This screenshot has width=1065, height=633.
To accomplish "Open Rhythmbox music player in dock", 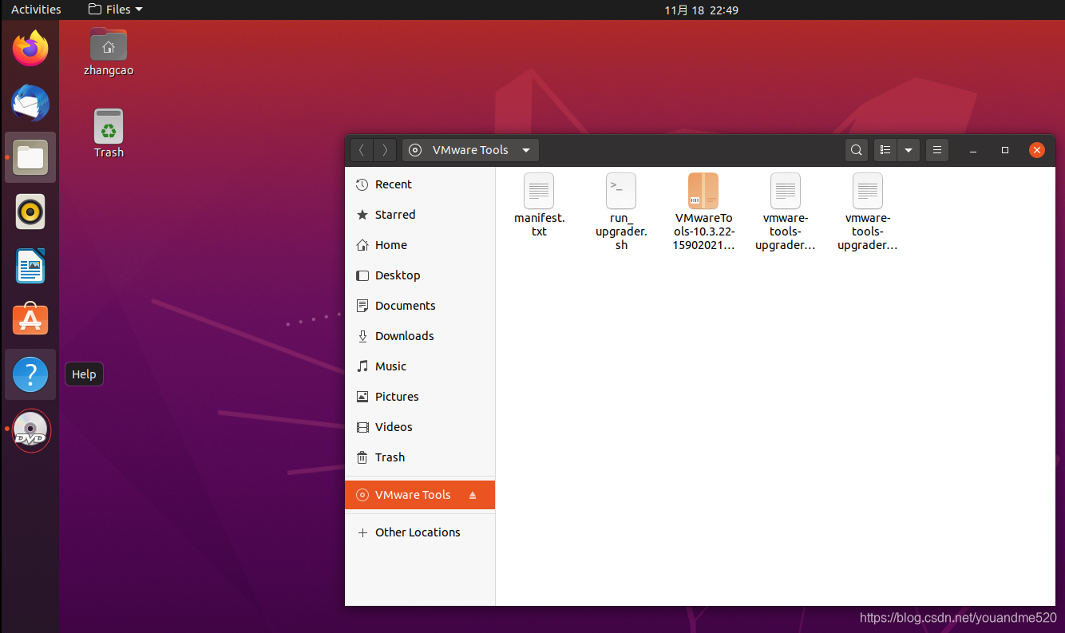I will [30, 212].
